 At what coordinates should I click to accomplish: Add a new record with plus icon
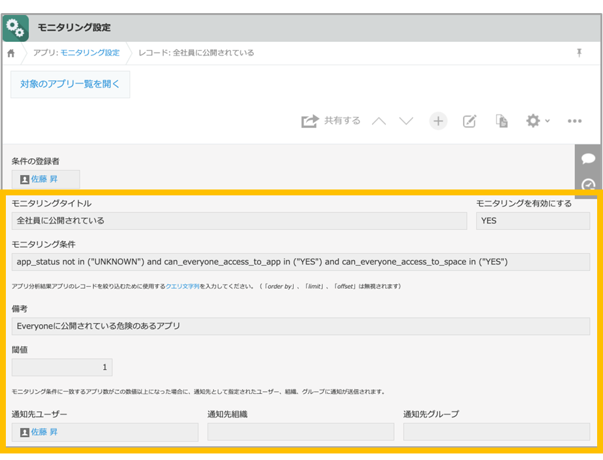click(x=438, y=122)
